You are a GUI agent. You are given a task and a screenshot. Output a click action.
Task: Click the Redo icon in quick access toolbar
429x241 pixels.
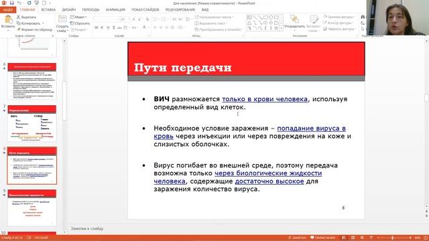[29, 3]
